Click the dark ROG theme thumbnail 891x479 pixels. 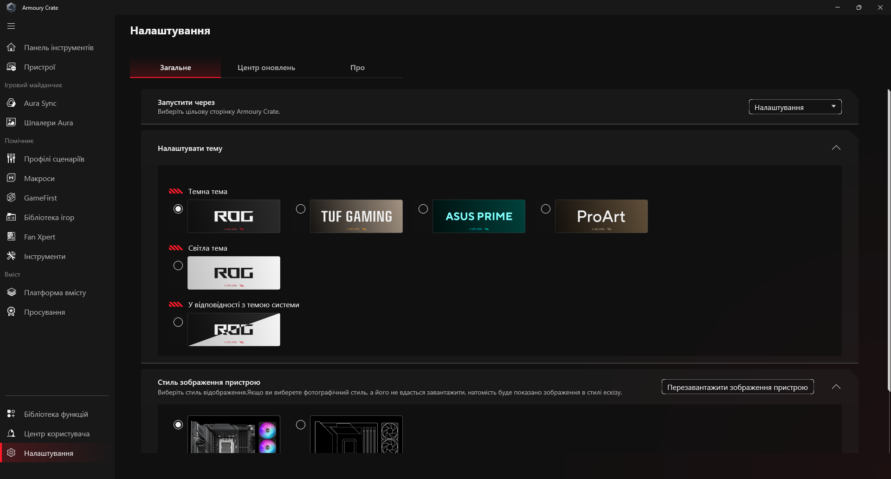pos(234,216)
